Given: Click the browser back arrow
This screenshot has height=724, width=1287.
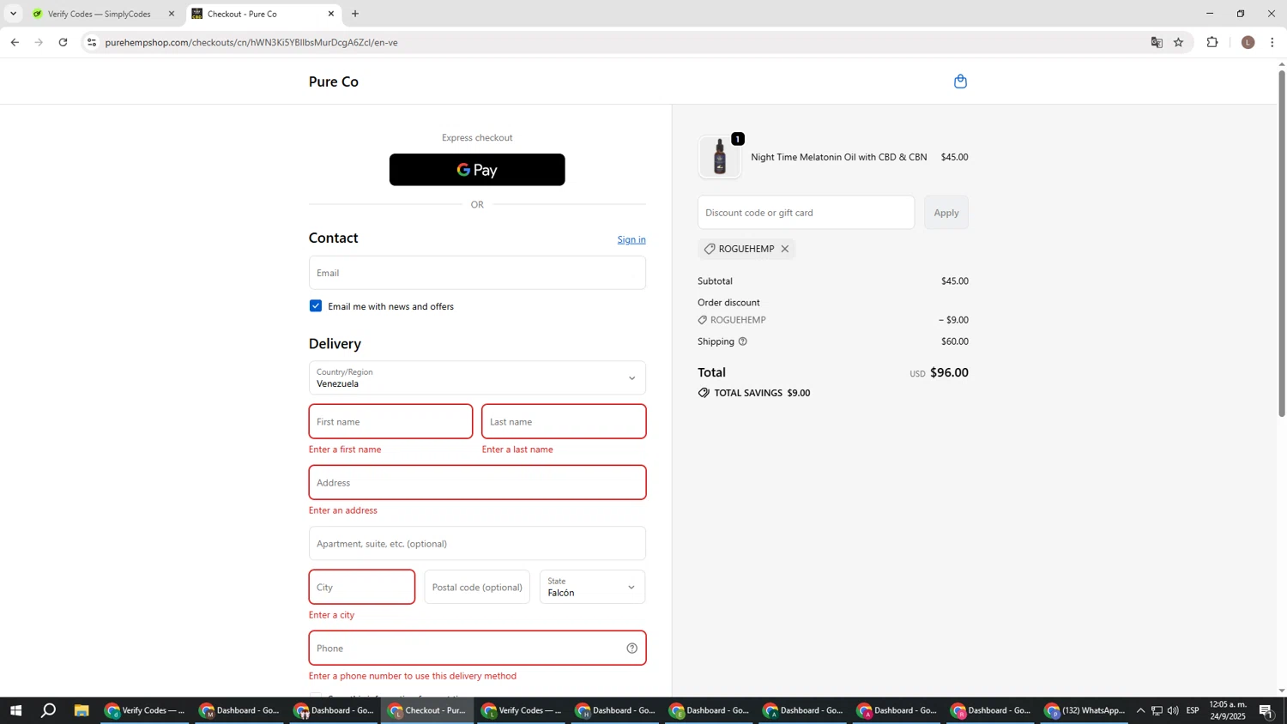Looking at the screenshot, I should (x=15, y=42).
